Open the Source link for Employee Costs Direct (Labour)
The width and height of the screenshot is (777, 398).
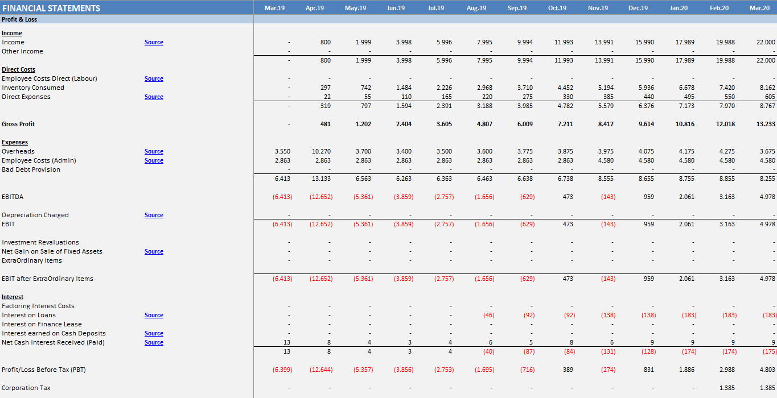pos(154,78)
